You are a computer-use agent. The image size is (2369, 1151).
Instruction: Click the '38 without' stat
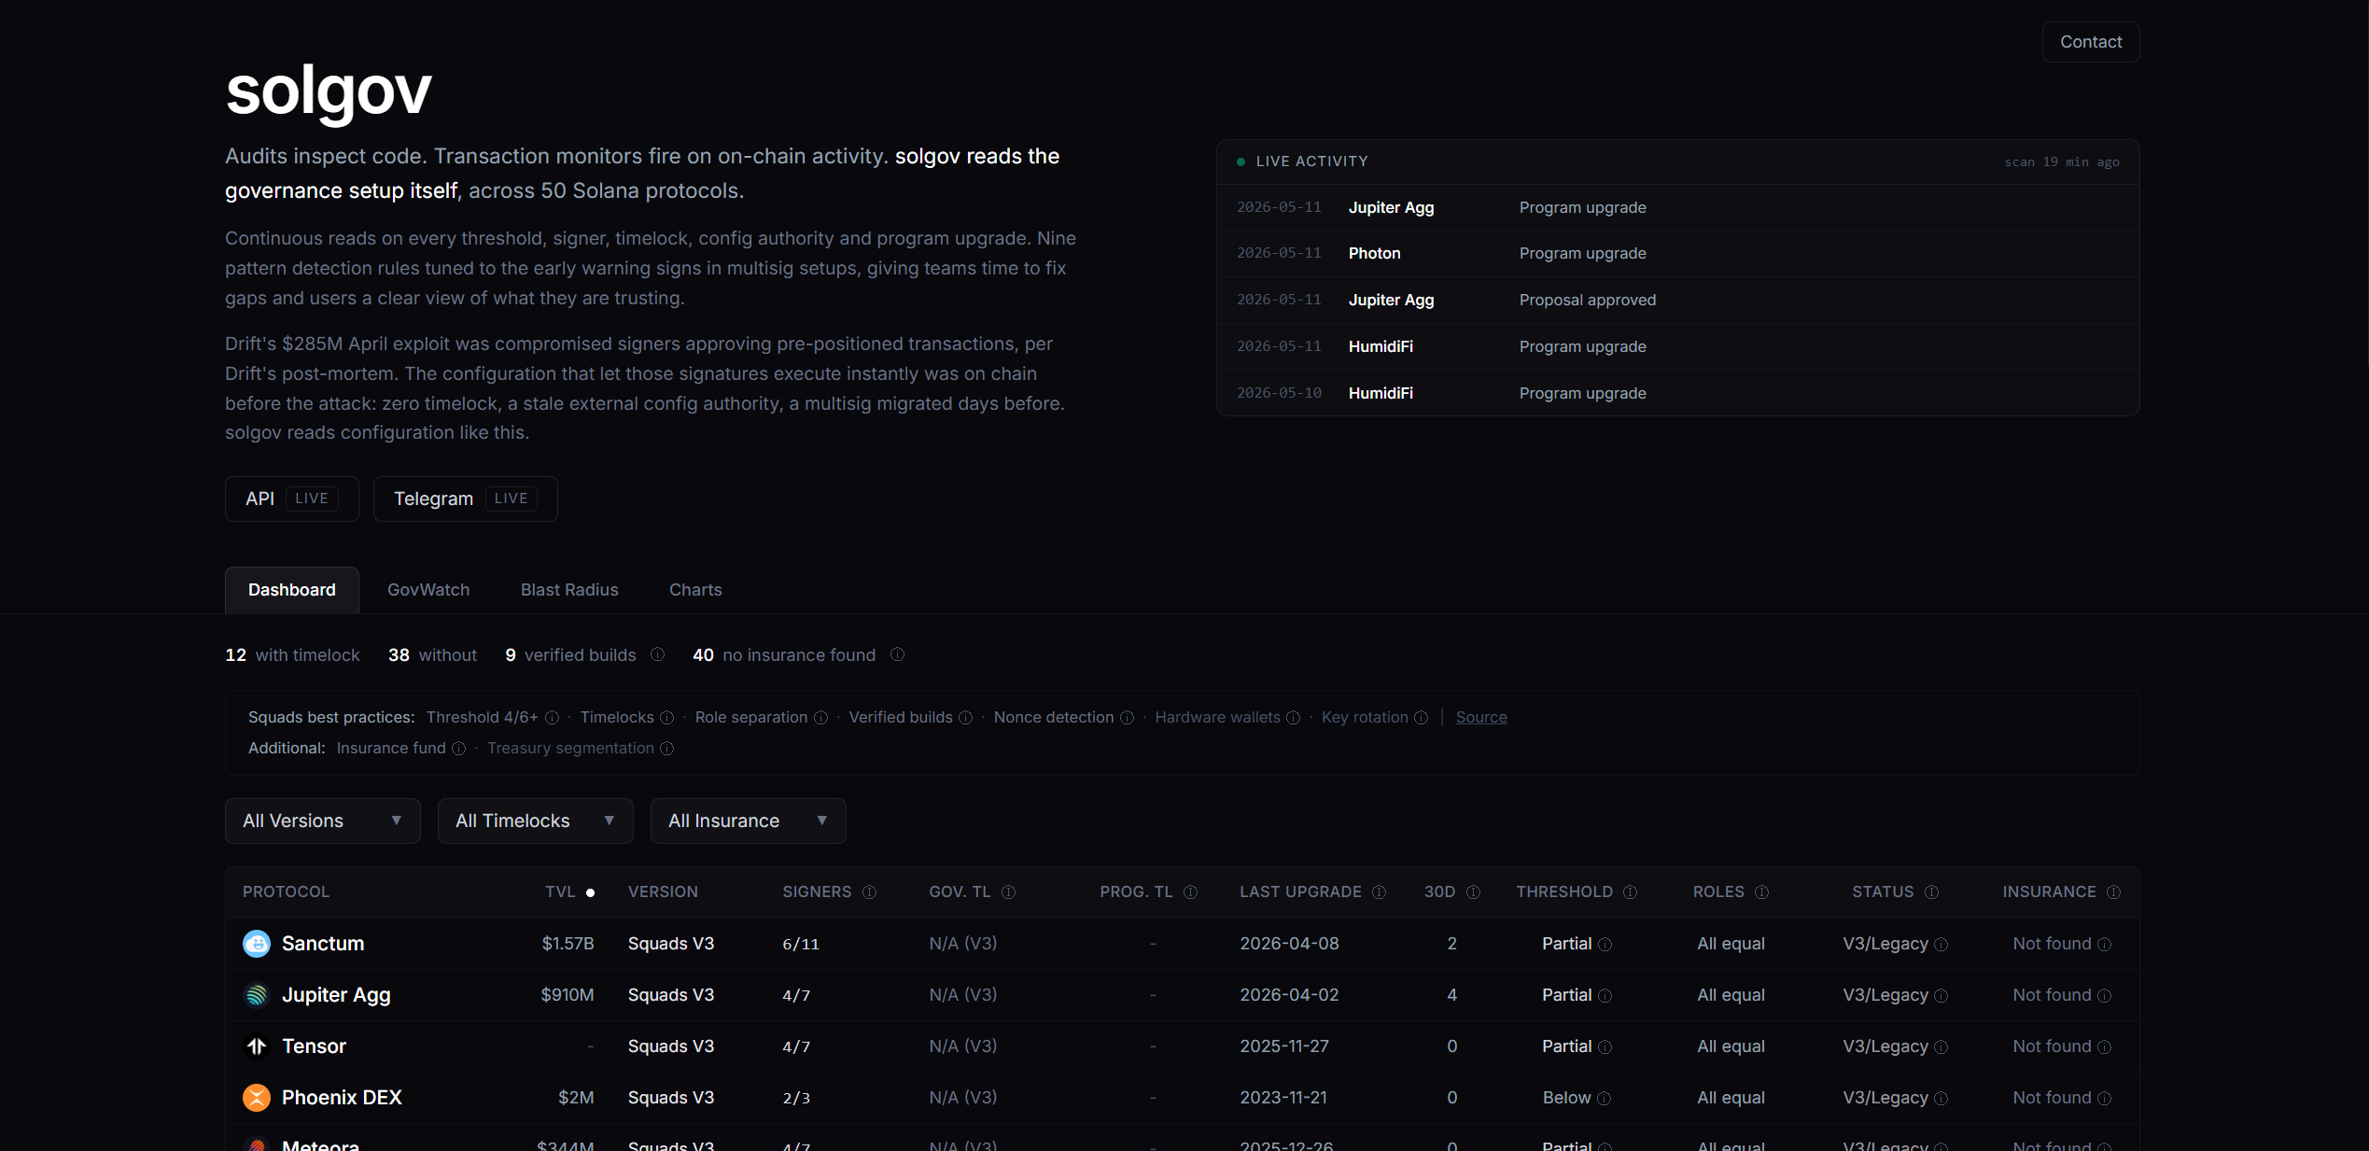pos(432,655)
